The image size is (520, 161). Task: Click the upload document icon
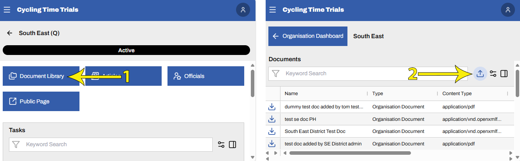480,73
